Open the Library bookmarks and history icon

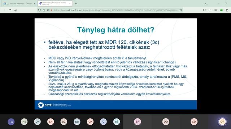tap(215, 10)
